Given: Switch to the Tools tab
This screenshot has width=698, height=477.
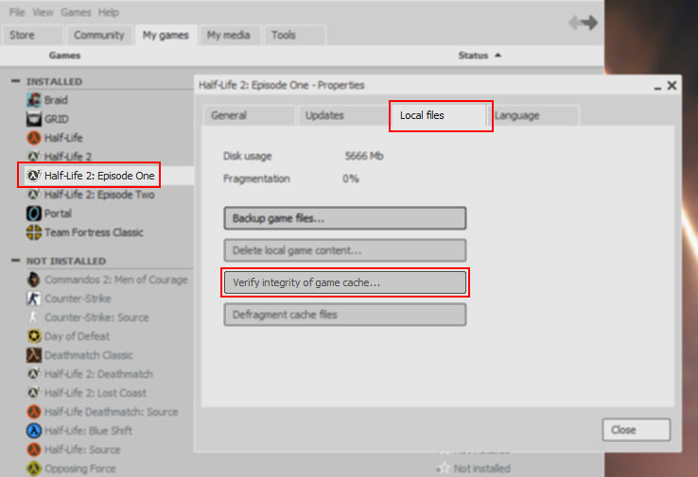Looking at the screenshot, I should 295,35.
